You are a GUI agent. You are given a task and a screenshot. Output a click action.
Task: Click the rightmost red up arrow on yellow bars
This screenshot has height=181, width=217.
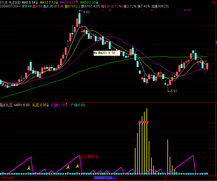[x=147, y=122]
